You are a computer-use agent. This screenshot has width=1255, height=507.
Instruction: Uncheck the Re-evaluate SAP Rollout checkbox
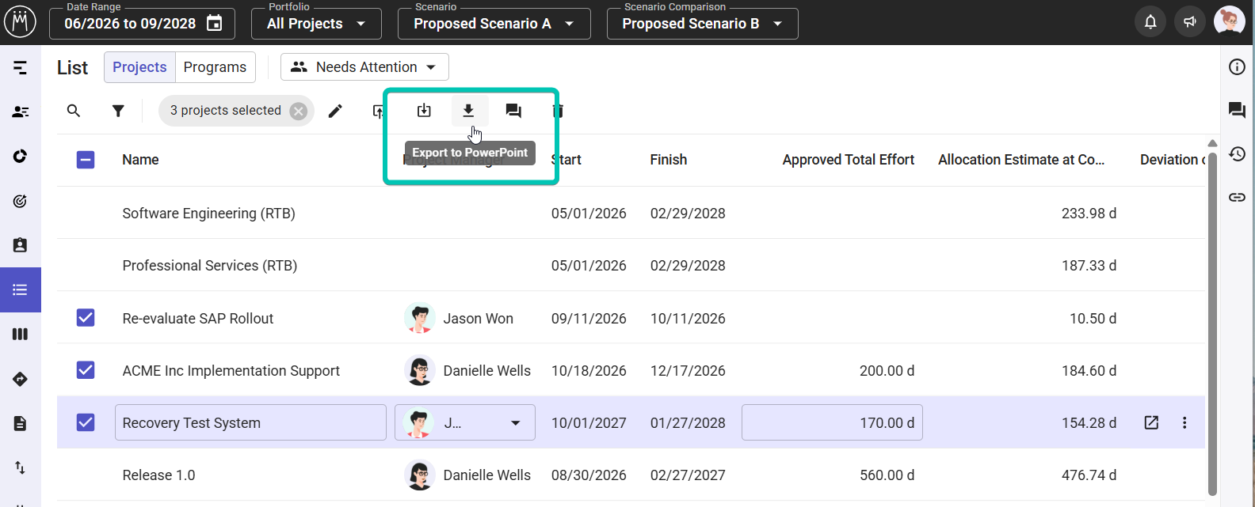(86, 318)
